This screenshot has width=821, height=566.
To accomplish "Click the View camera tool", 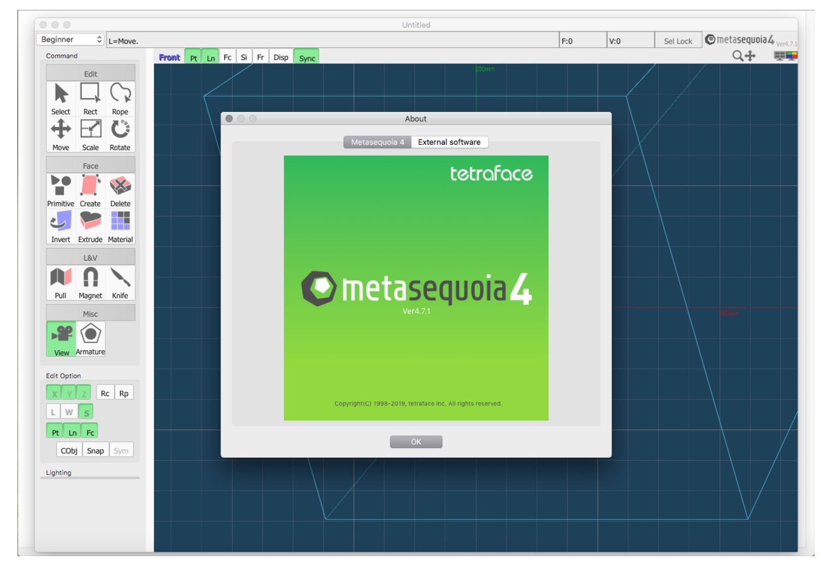I will (x=61, y=339).
